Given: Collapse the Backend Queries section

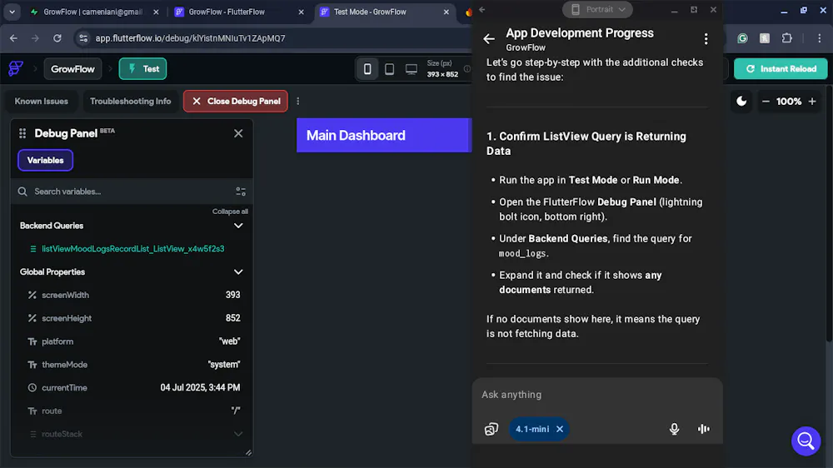Looking at the screenshot, I should pyautogui.click(x=238, y=226).
